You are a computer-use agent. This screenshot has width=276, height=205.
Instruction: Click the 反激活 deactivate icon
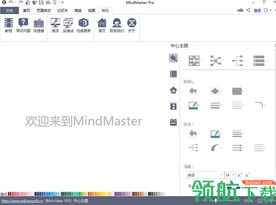click(68, 25)
